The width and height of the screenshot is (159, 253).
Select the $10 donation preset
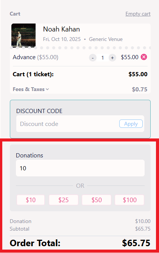[31, 200]
